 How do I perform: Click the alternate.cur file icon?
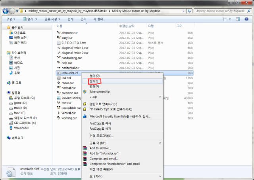click(58, 32)
